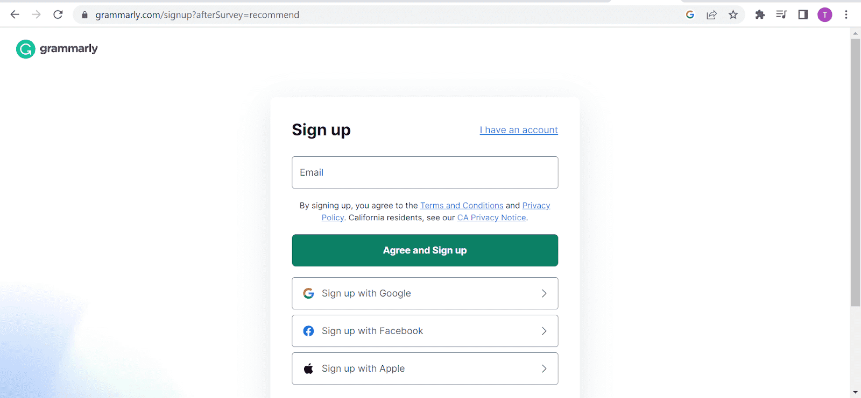This screenshot has height=398, width=861.
Task: Click the Agree and Sign up button
Action: click(425, 250)
